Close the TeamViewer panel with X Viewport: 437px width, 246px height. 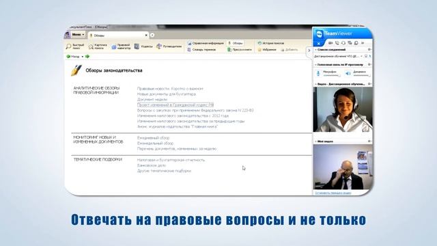(x=319, y=44)
